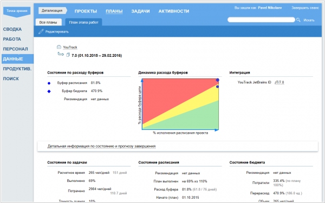The width and height of the screenshot is (325, 203).
Task: Click the search input field
Action: pyautogui.click(x=261, y=19)
